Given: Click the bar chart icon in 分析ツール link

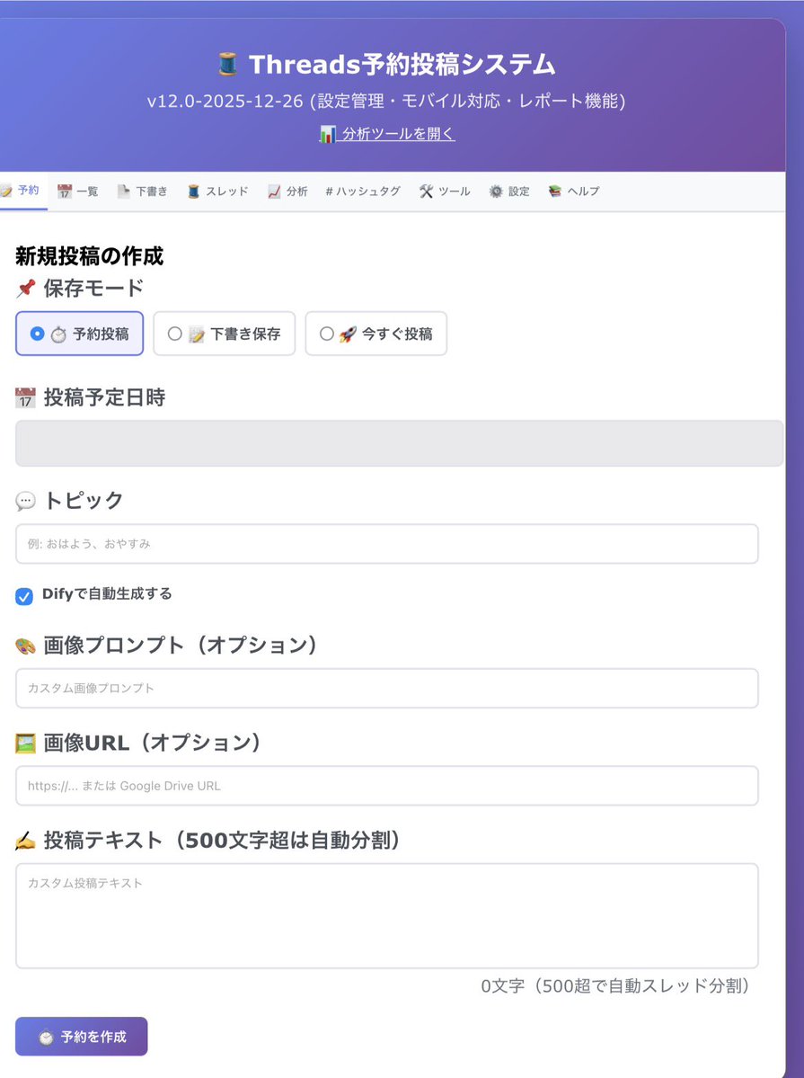Looking at the screenshot, I should click(x=327, y=134).
